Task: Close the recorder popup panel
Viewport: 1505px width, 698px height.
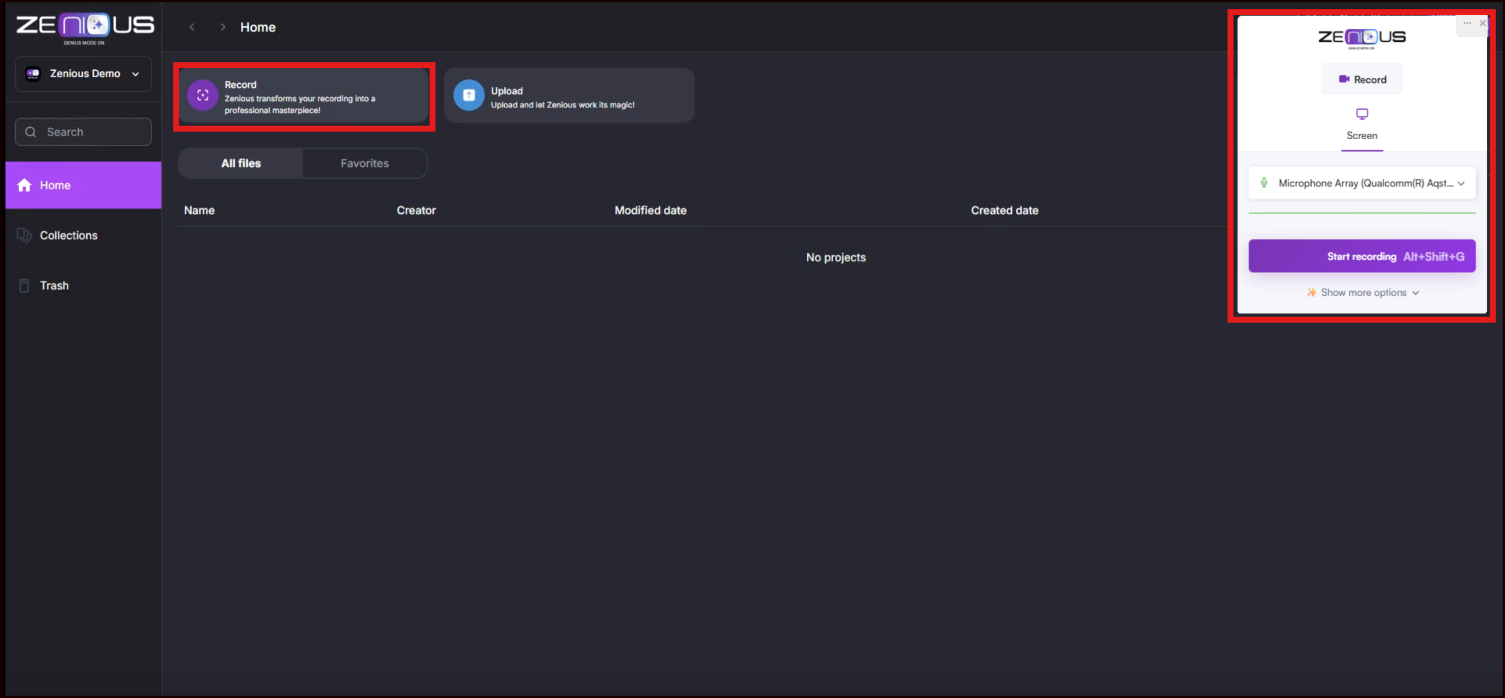Action: (1482, 24)
